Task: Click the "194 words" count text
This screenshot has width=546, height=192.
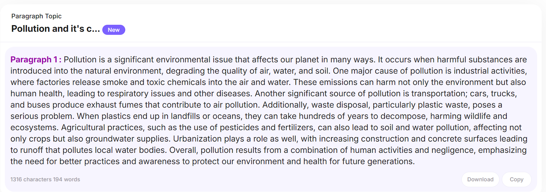Action: (x=67, y=179)
